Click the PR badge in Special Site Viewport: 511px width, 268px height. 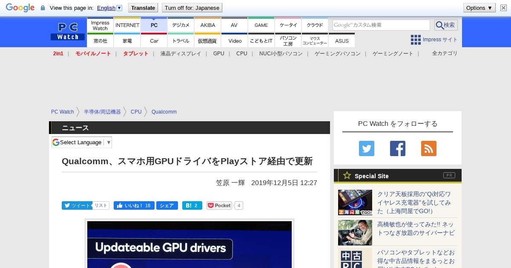[x=449, y=175]
